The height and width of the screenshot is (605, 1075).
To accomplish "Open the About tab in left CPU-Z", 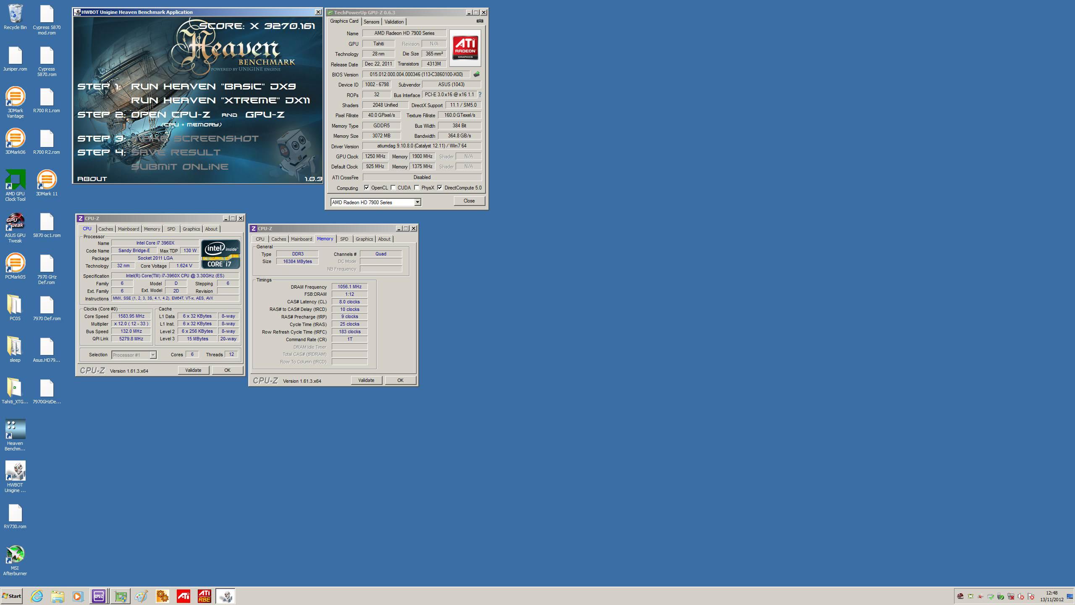I will [x=211, y=229].
